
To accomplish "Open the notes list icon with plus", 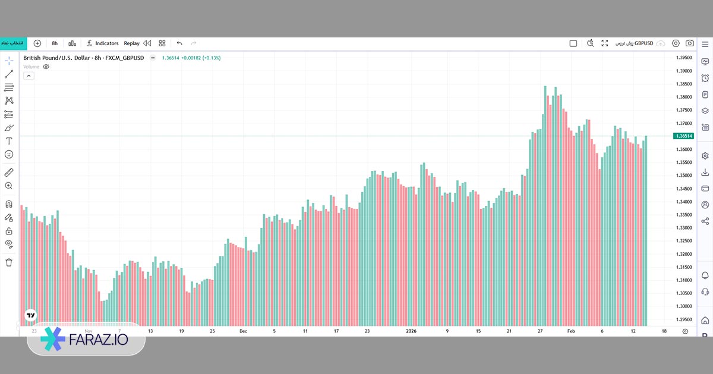I will (705, 127).
